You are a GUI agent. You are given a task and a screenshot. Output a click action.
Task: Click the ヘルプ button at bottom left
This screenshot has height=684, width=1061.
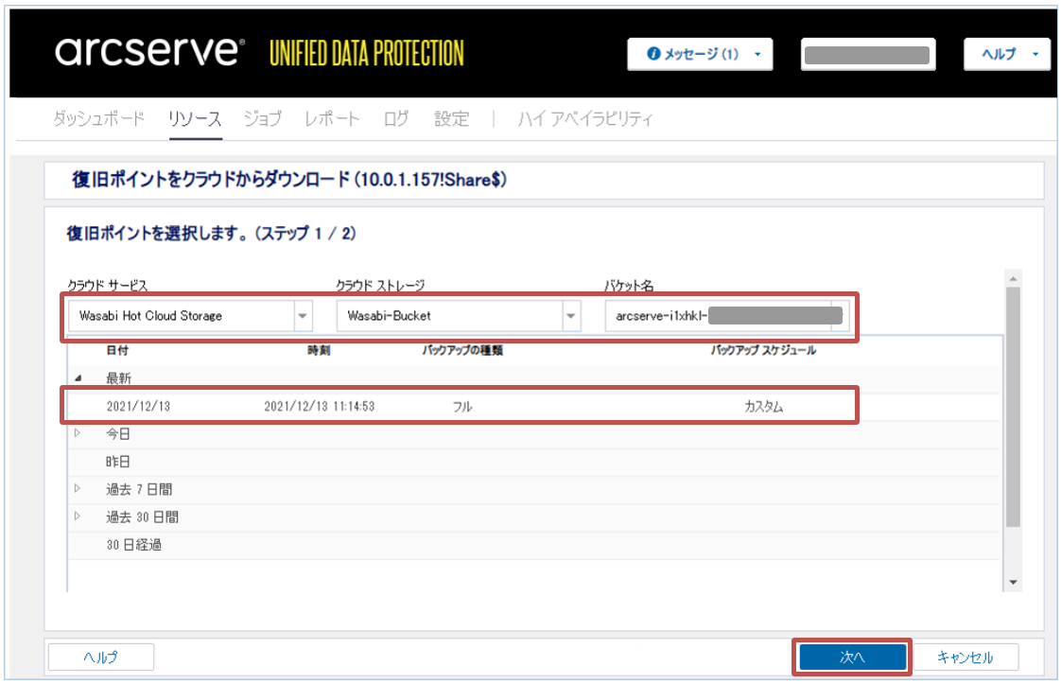pos(101,657)
